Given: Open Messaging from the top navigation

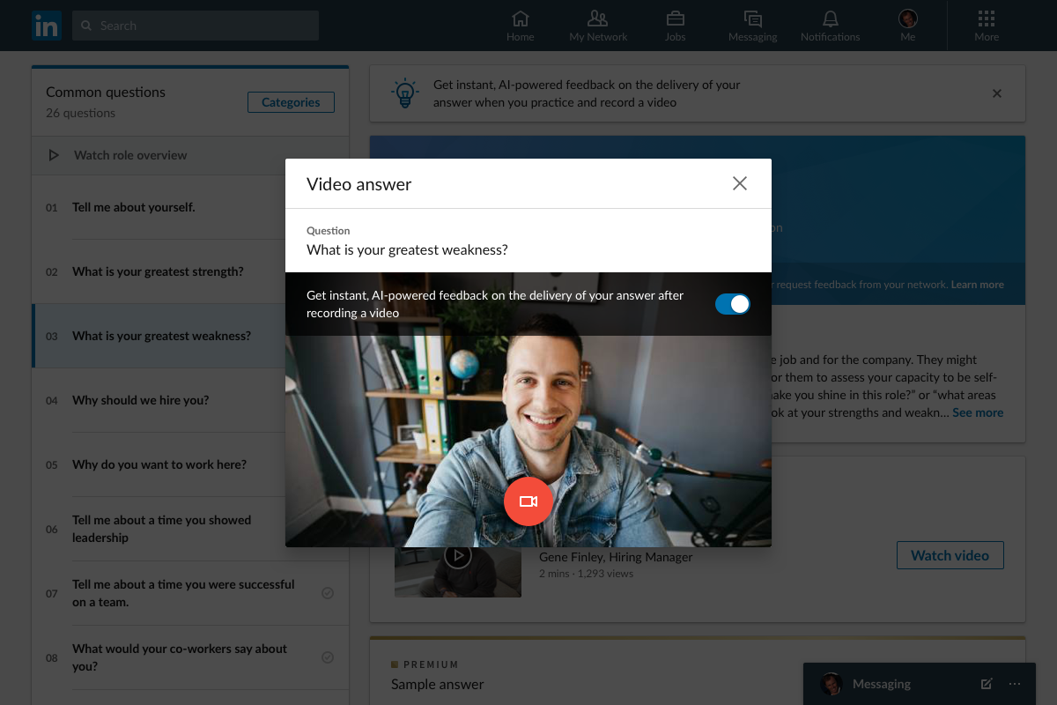Looking at the screenshot, I should coord(752,25).
